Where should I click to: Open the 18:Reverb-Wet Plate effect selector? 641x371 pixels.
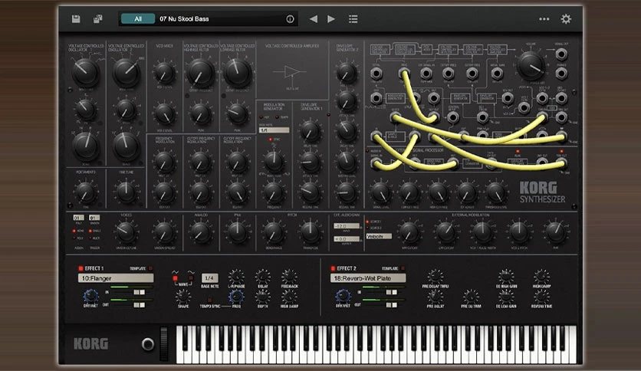point(368,278)
